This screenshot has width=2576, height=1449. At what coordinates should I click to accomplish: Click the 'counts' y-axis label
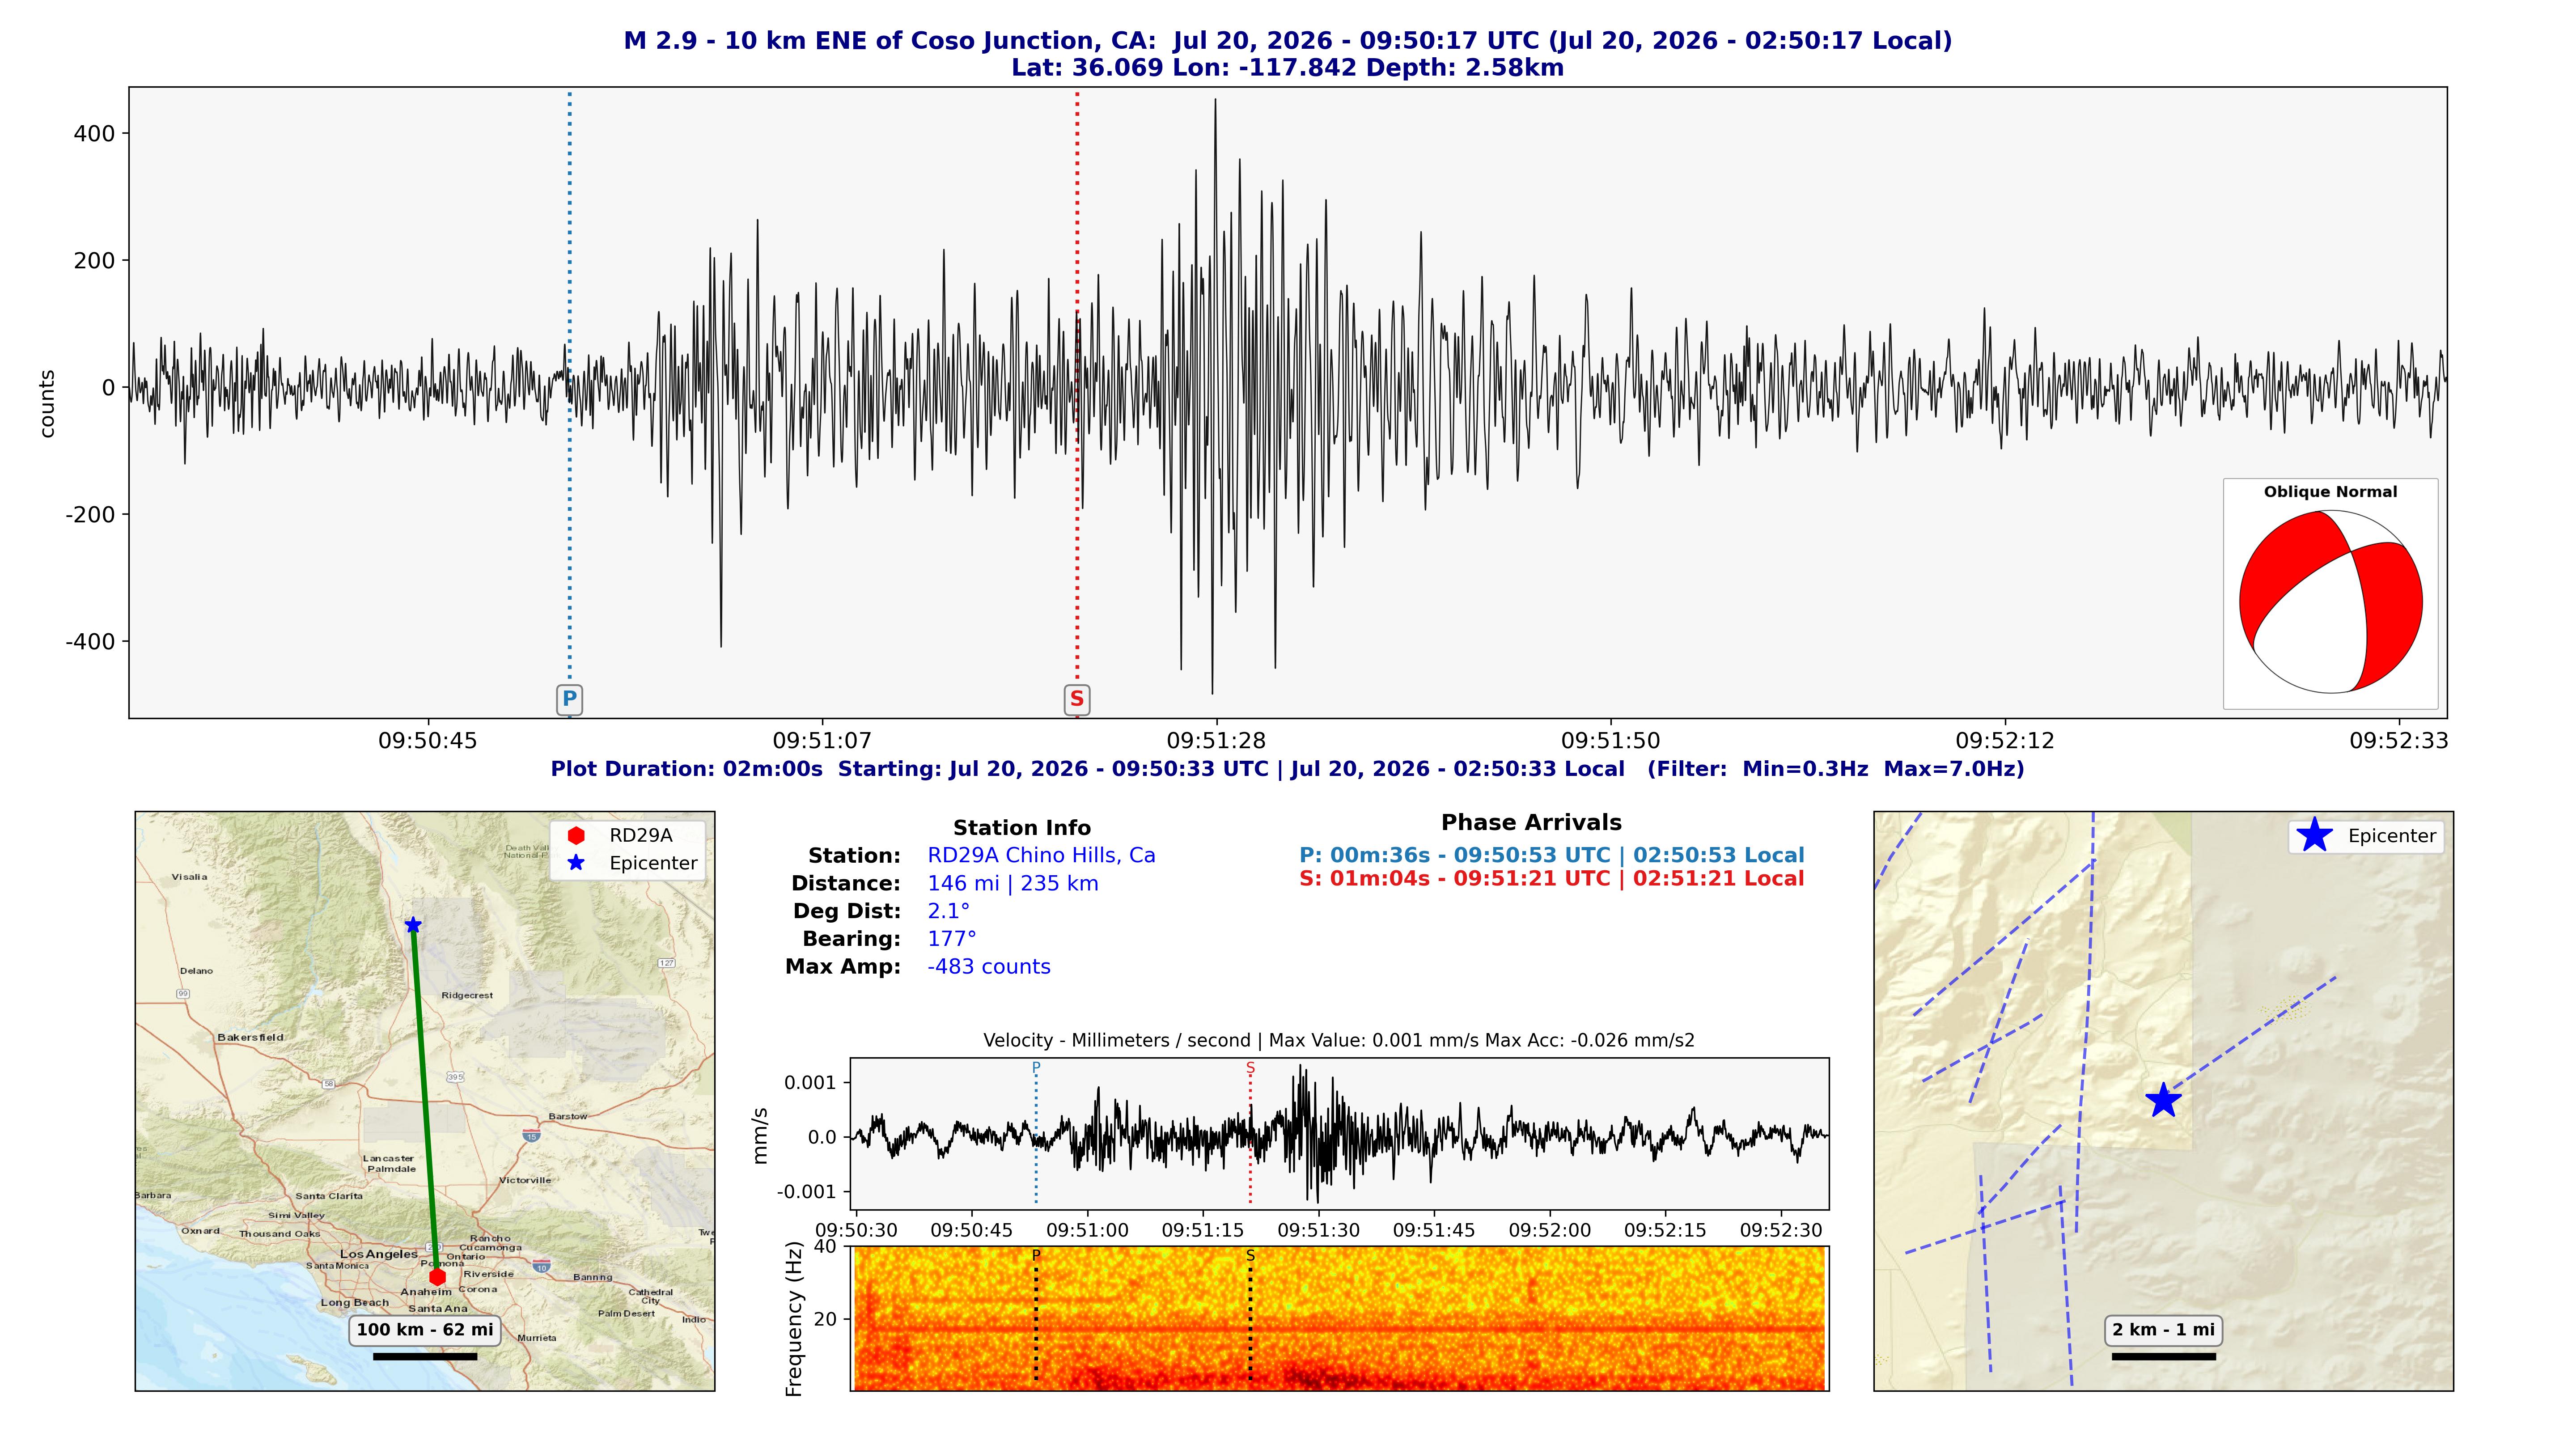(47, 404)
